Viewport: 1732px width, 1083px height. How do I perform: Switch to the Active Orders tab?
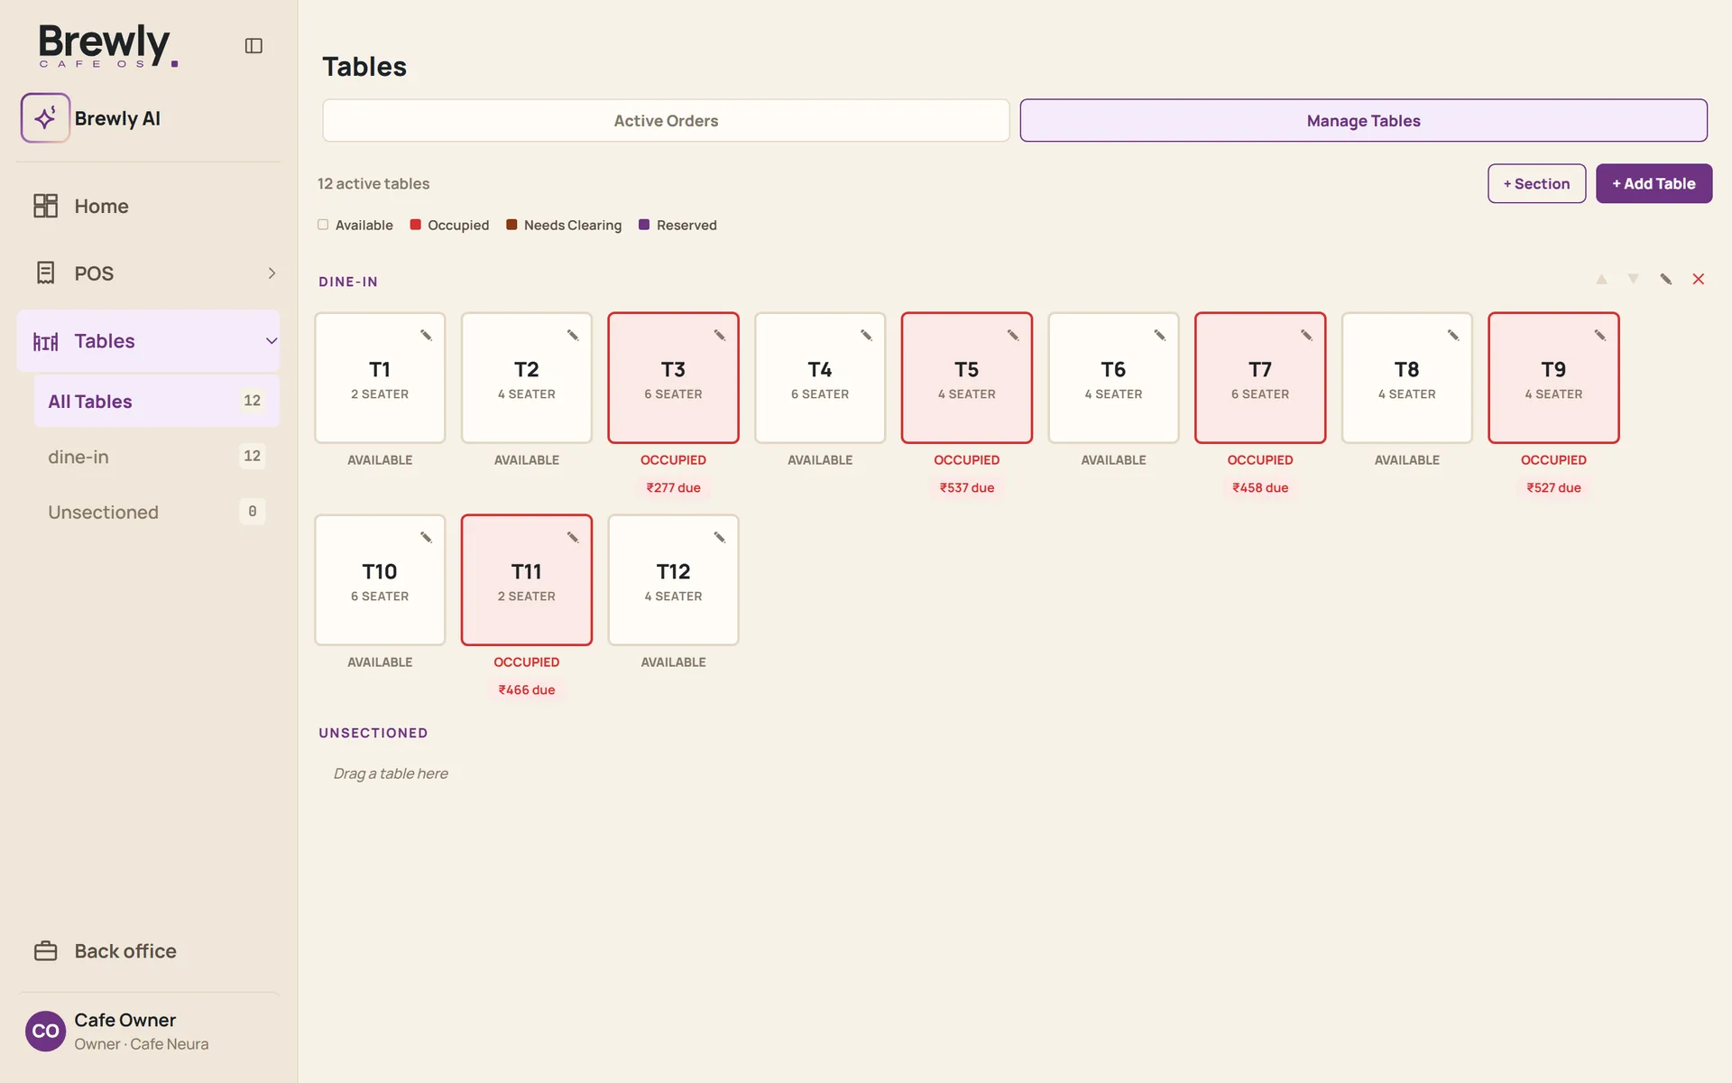point(666,121)
